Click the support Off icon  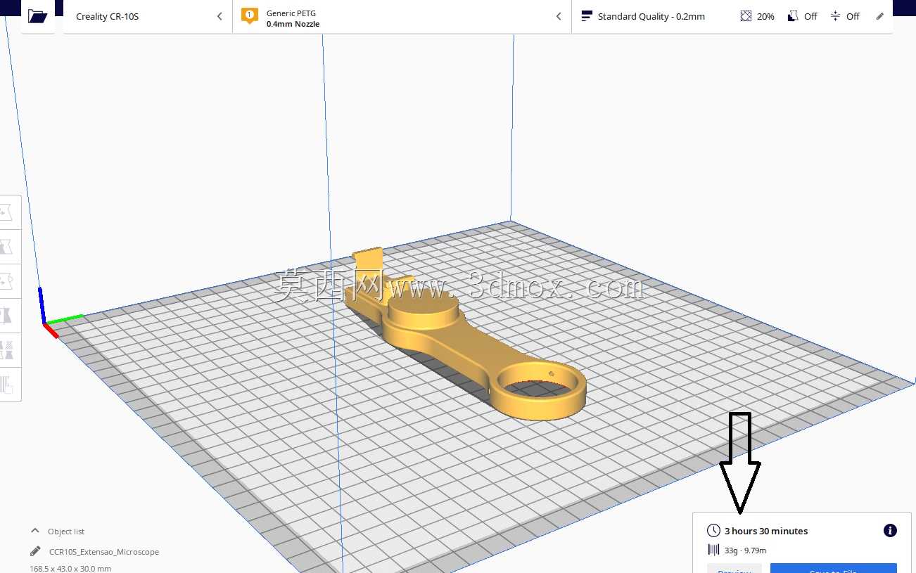click(793, 16)
